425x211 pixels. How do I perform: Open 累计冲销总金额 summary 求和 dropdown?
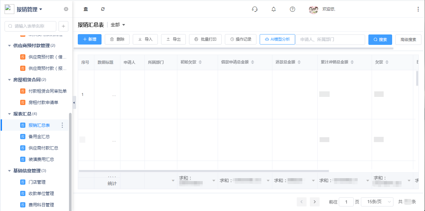point(368,180)
